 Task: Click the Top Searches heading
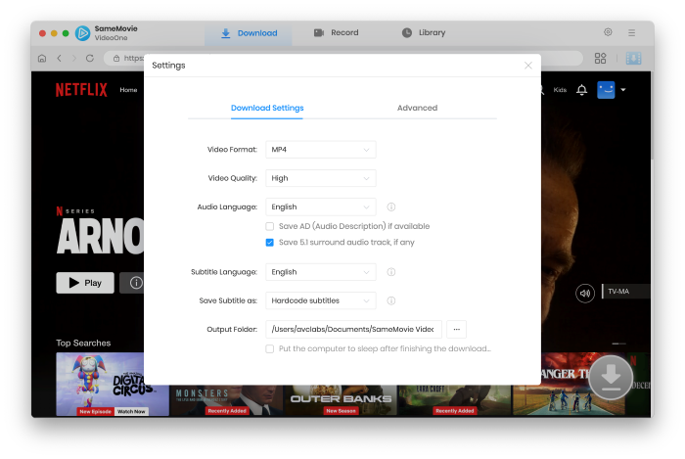(83, 344)
